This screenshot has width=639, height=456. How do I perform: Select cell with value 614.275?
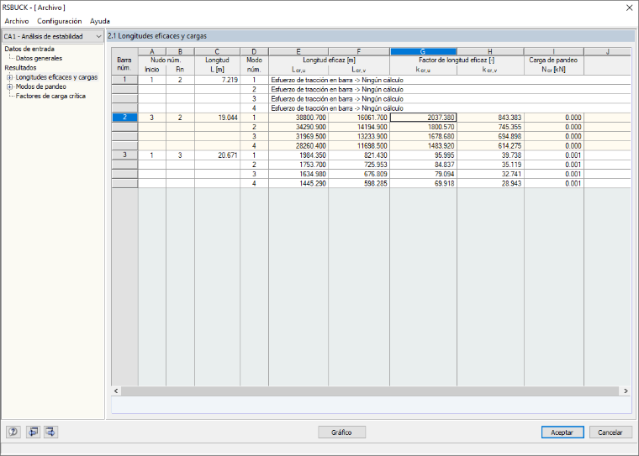click(490, 146)
